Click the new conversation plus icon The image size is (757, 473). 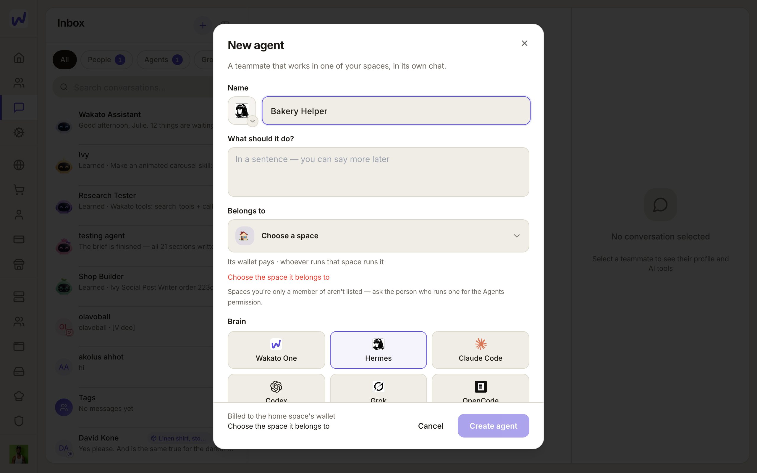click(203, 25)
